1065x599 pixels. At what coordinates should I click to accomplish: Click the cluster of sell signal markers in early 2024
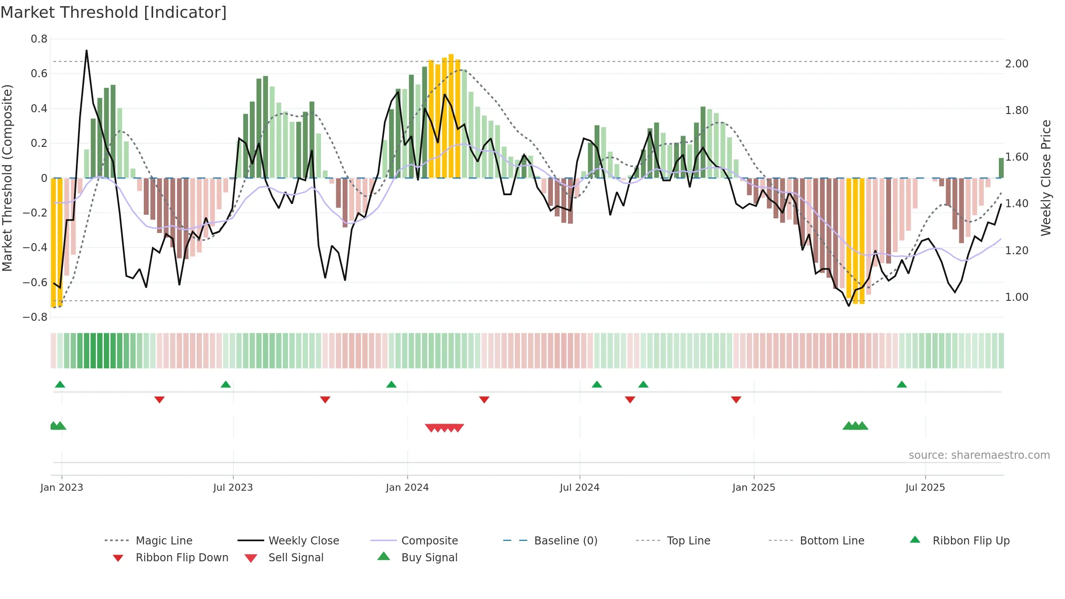point(444,428)
